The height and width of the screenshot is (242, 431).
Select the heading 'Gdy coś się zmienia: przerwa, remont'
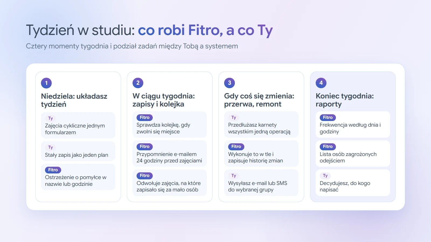[x=259, y=100]
